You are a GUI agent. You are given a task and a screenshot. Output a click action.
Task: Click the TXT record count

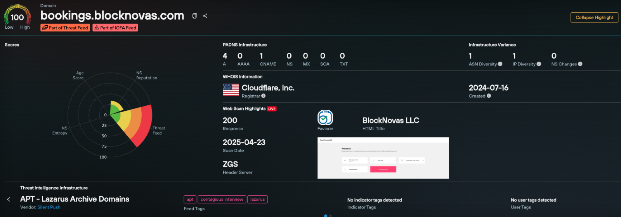pos(342,56)
